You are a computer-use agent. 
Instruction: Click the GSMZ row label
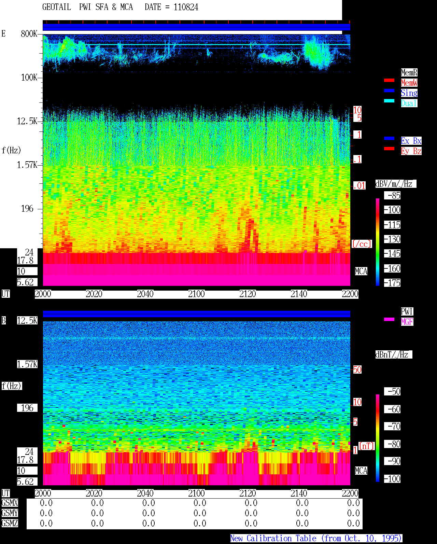[x=10, y=523]
